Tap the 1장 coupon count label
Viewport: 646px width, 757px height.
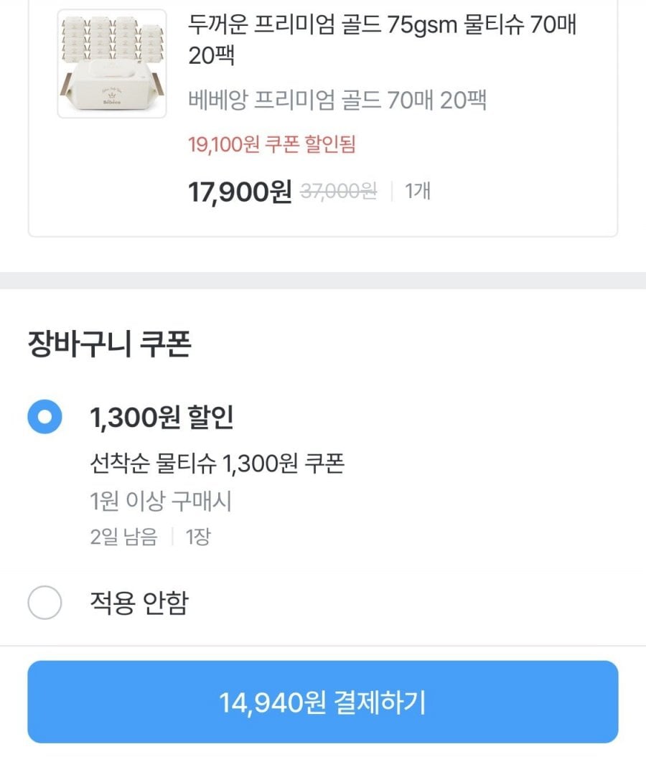(197, 537)
